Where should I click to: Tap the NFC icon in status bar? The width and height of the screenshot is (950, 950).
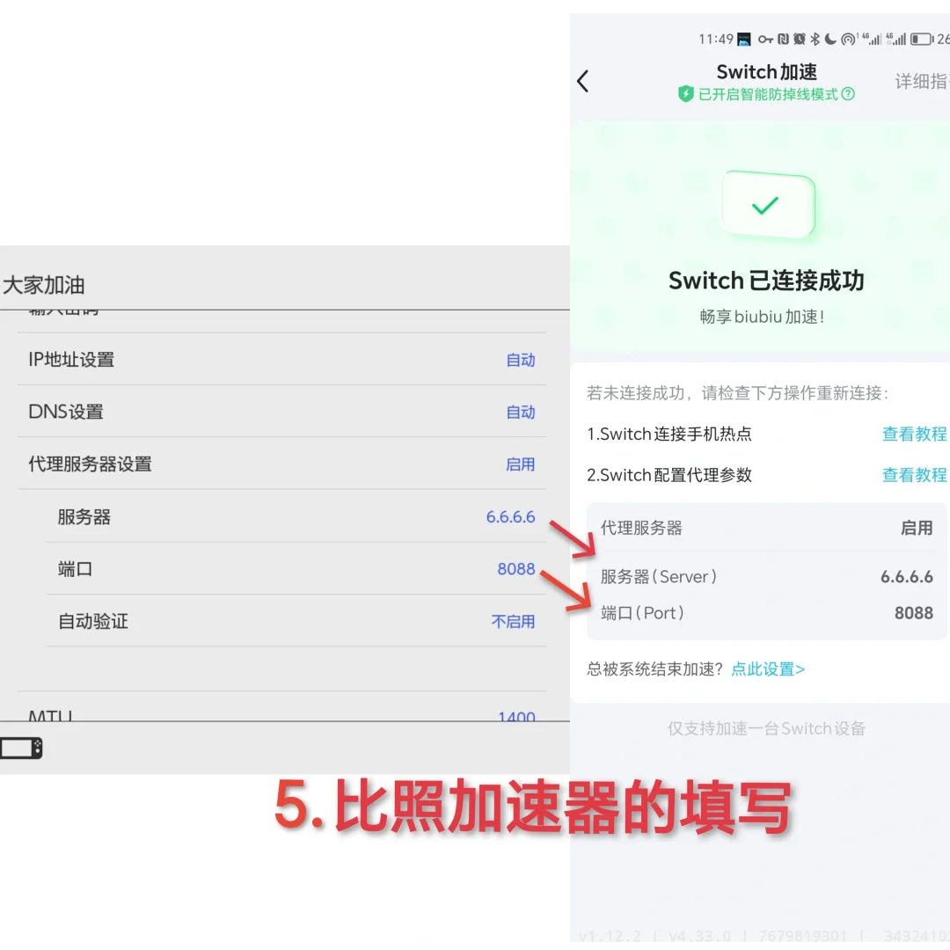click(x=783, y=40)
